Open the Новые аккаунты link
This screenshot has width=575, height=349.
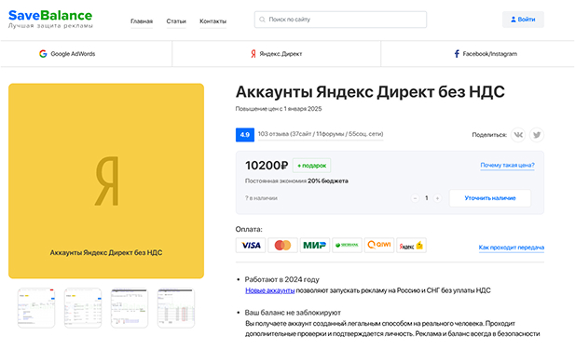[270, 290]
